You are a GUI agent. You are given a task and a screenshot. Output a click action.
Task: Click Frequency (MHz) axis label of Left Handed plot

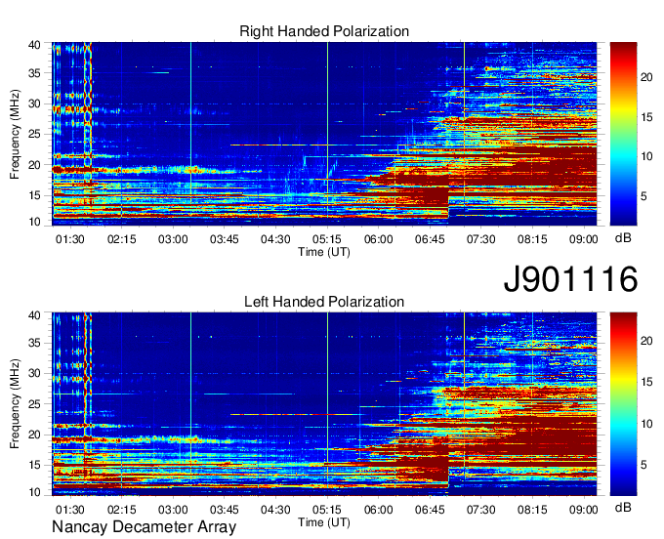click(x=15, y=404)
